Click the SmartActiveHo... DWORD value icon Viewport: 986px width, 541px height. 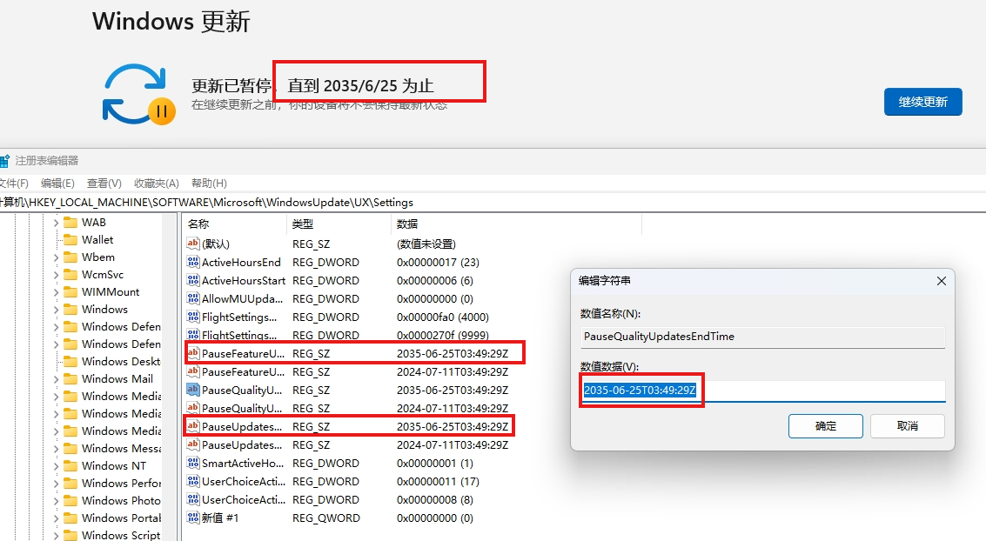pos(193,464)
